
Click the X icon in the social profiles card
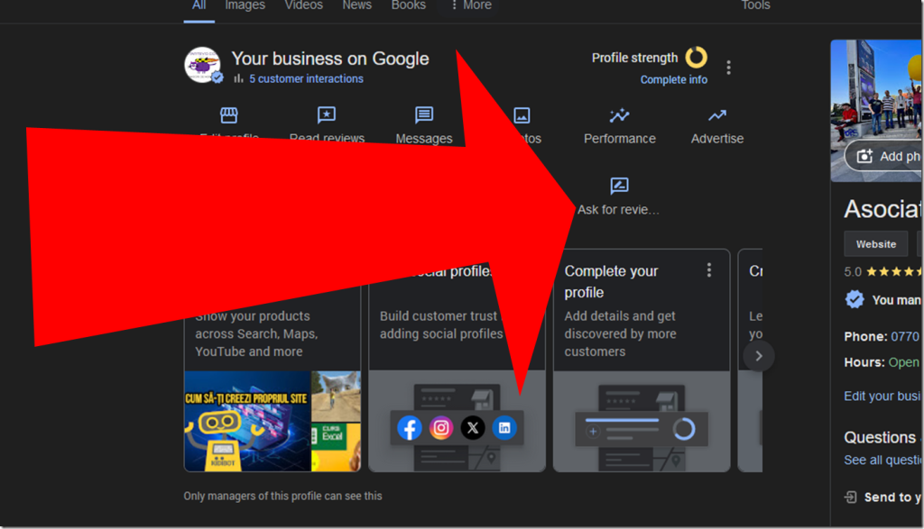tap(473, 428)
